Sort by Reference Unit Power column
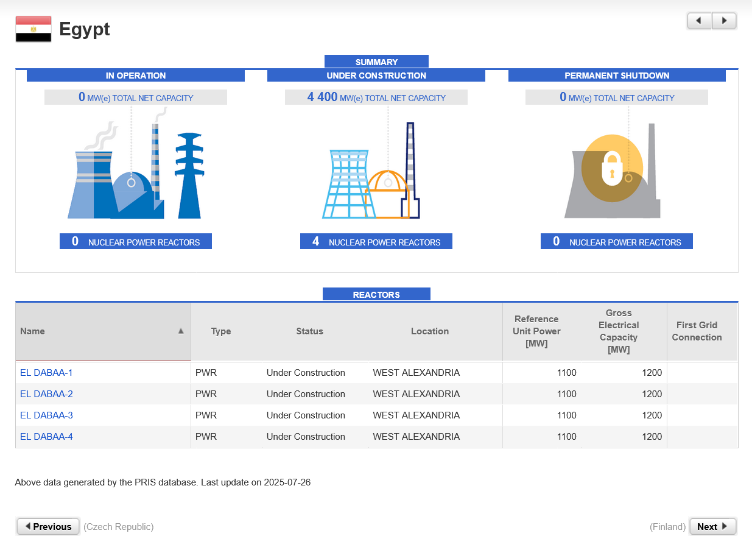Viewport: 752px width, 536px height. pyautogui.click(x=536, y=331)
